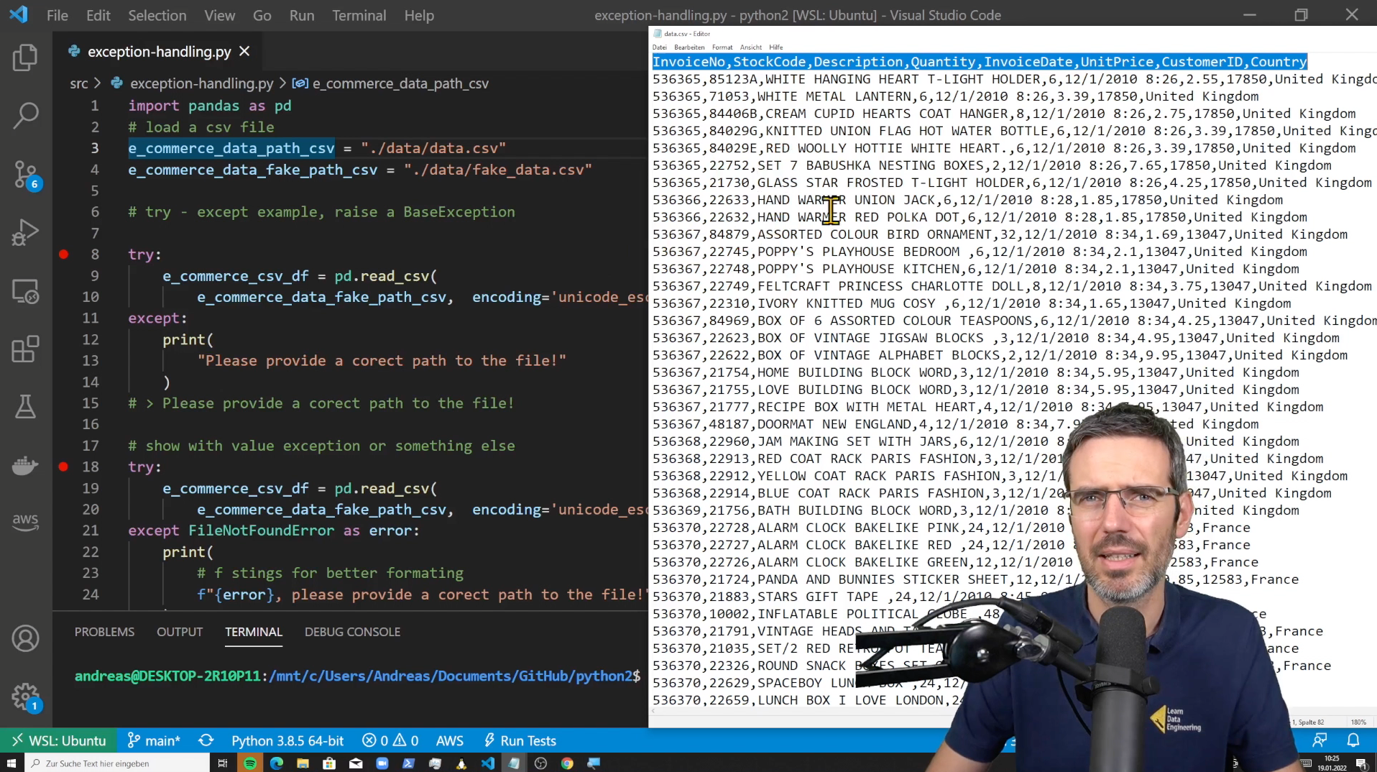Screen dimensions: 1377x772
Task: Open the Mail app from the taskbar
Action: click(356, 763)
